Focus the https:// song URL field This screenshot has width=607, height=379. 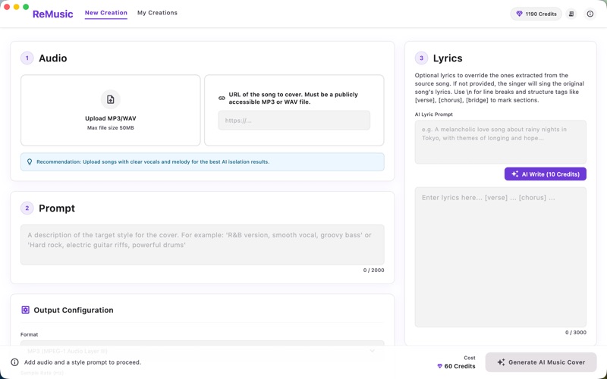pos(294,121)
